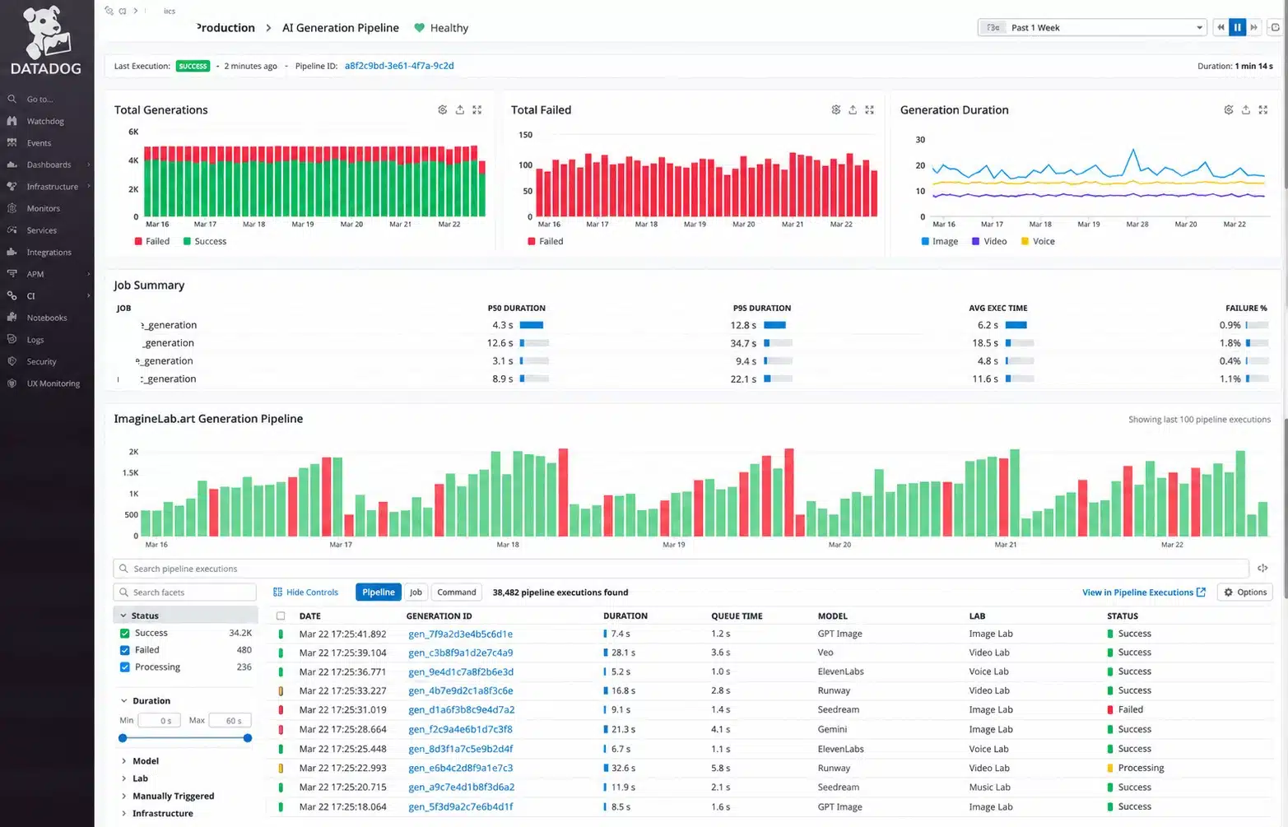Open pipeline ID a8f2c9bd-3e61-4f7a-9c2d link
1288x827 pixels.
tap(399, 66)
